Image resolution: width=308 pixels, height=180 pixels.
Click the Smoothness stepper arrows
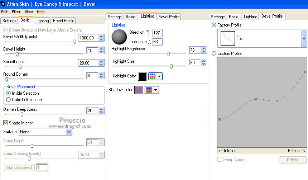point(101,63)
